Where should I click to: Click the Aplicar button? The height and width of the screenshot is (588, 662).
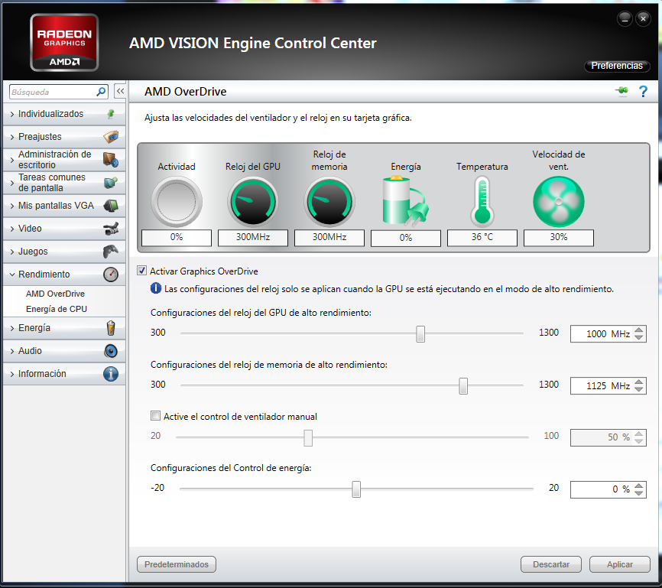tap(620, 564)
